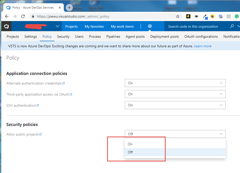Select the Policy tab
240x173 pixels.
click(47, 36)
